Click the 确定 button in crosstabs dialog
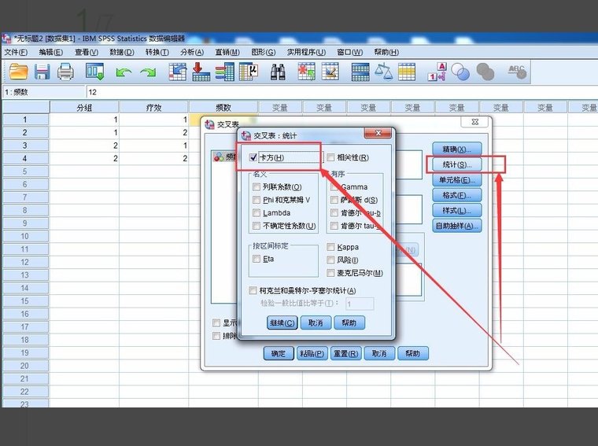The width and height of the screenshot is (598, 446). click(x=279, y=353)
